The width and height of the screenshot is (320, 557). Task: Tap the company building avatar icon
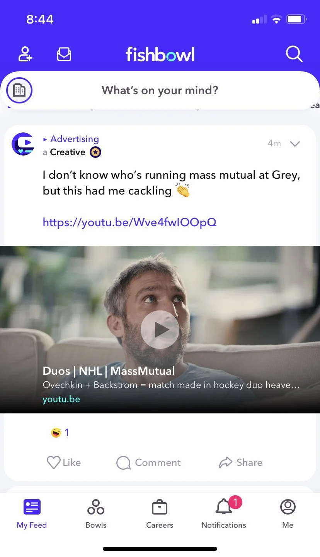coord(19,90)
